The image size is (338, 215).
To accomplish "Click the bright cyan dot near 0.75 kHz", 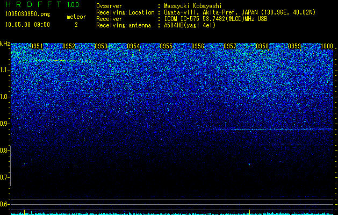I will 249,164.
